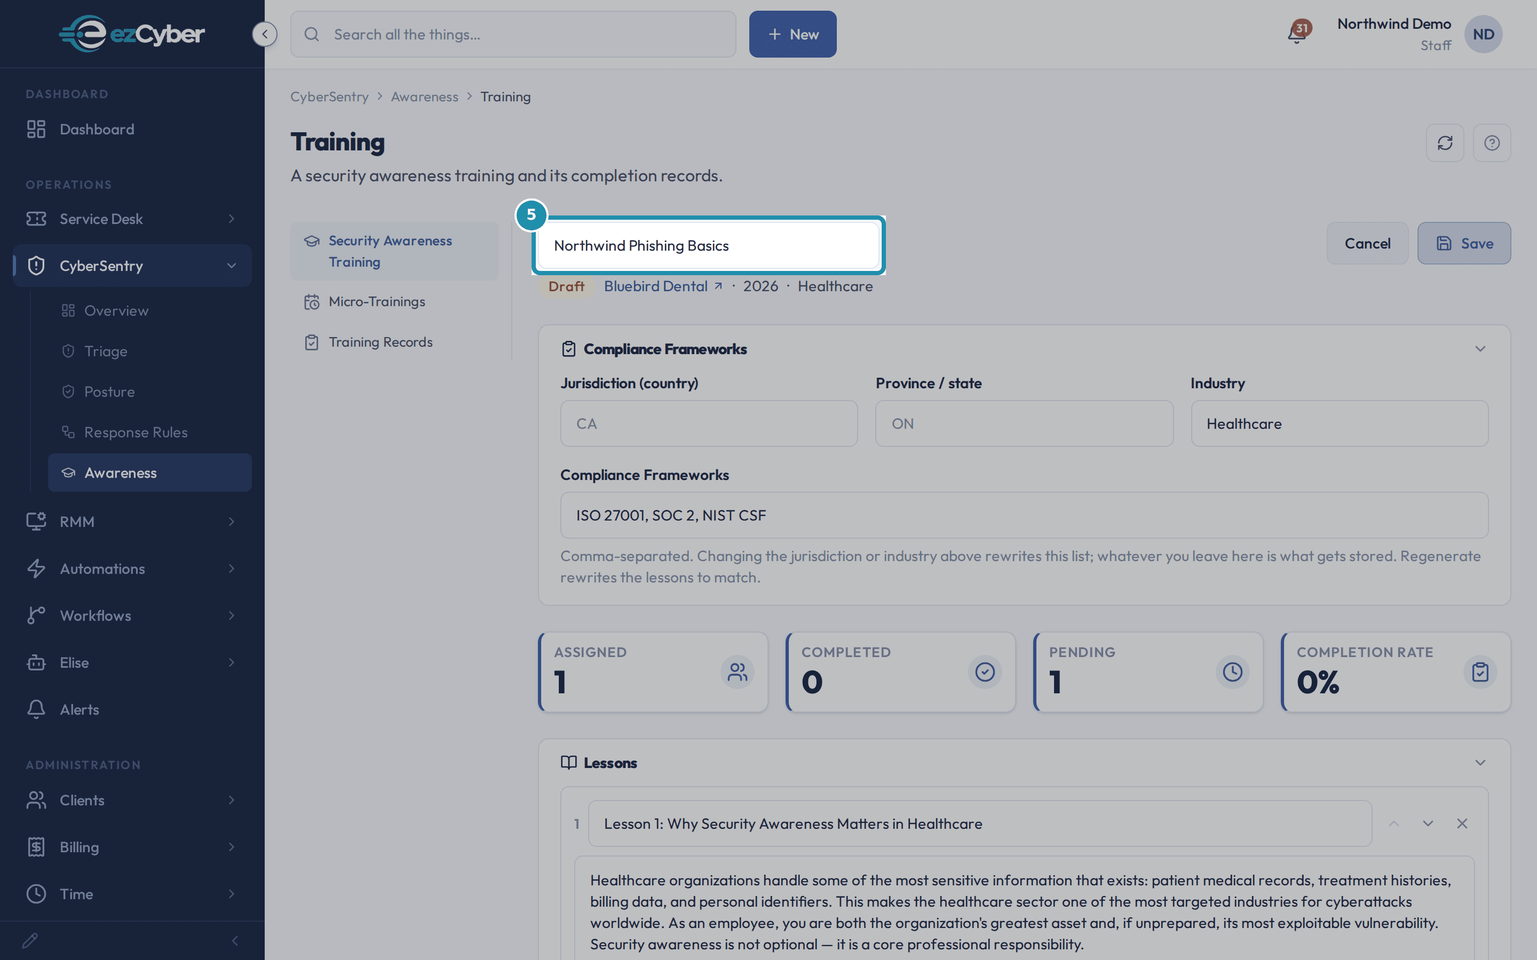Image resolution: width=1537 pixels, height=960 pixels.
Task: Click the New button
Action: click(792, 34)
